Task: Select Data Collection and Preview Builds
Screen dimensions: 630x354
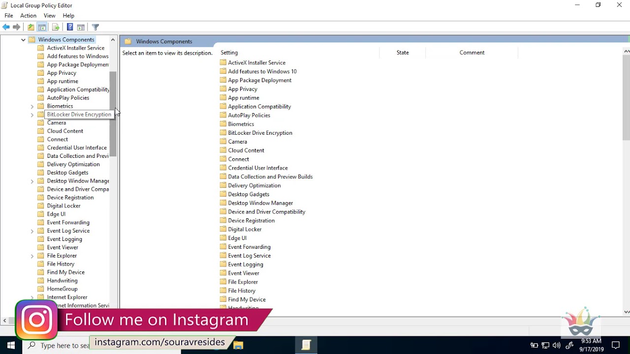Action: pyautogui.click(x=270, y=177)
